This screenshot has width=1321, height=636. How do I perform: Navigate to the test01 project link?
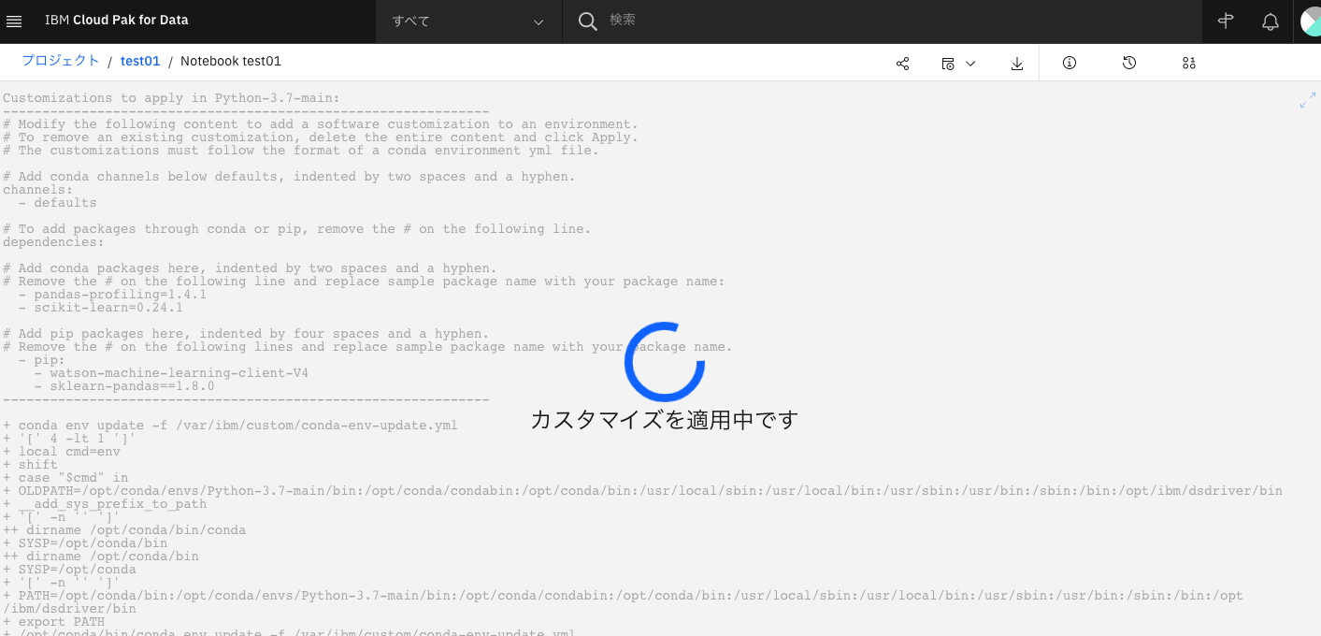pyautogui.click(x=140, y=60)
